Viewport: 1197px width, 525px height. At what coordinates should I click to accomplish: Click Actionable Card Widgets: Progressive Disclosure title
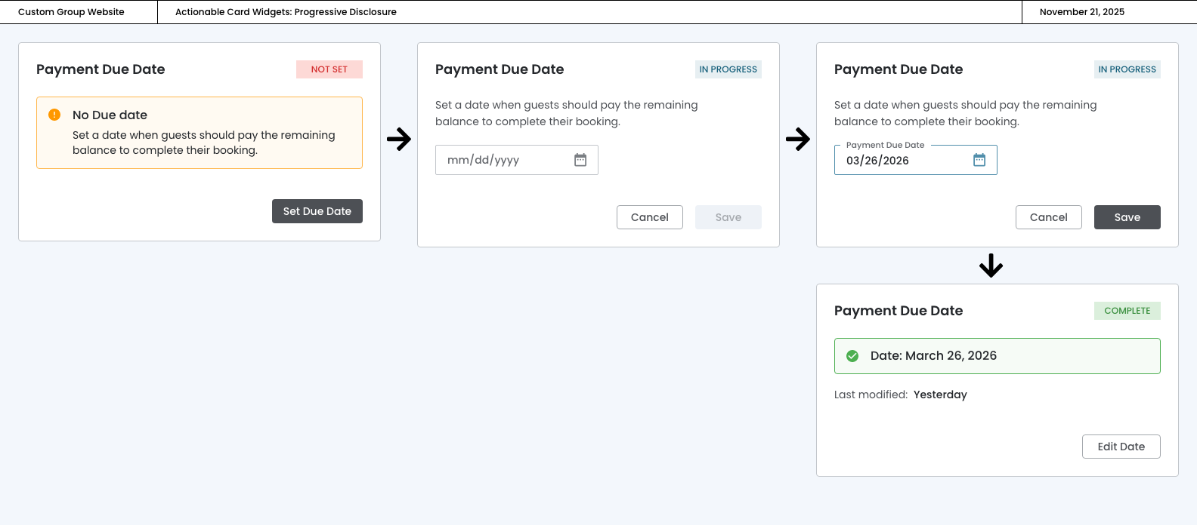pos(286,12)
